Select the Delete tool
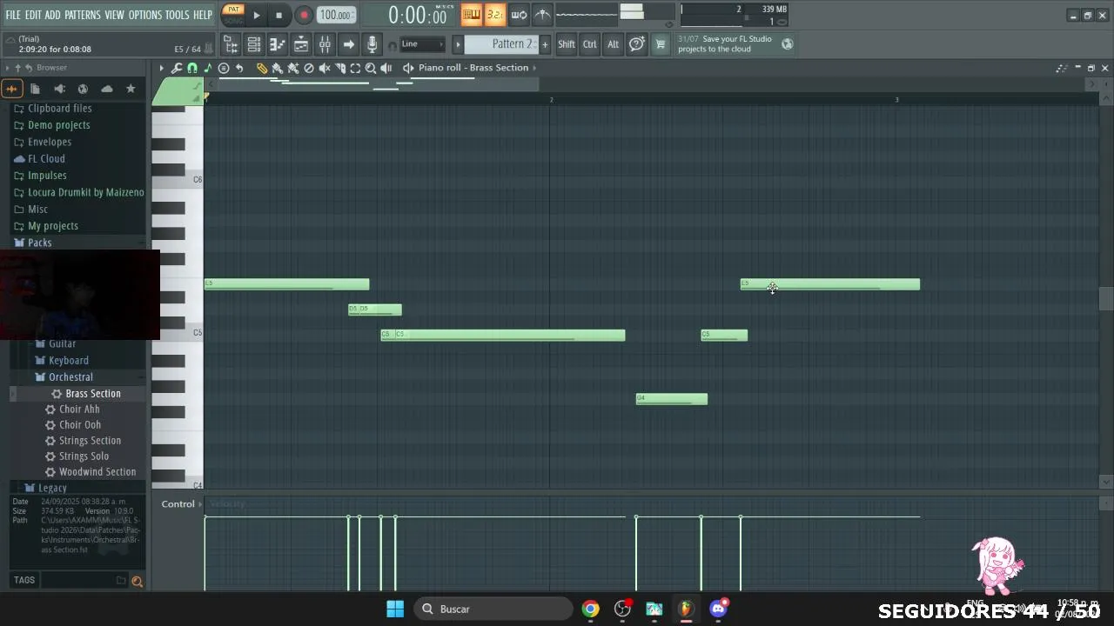The image size is (1114, 626). [x=309, y=68]
